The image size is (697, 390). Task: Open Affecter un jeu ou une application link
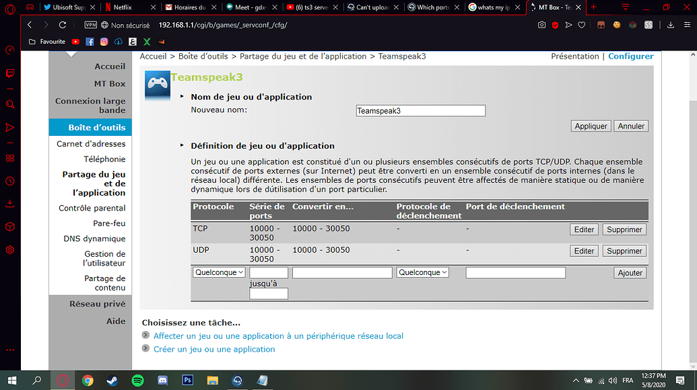coord(278,336)
